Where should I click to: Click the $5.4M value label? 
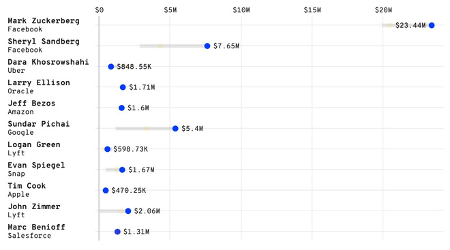pyautogui.click(x=192, y=129)
